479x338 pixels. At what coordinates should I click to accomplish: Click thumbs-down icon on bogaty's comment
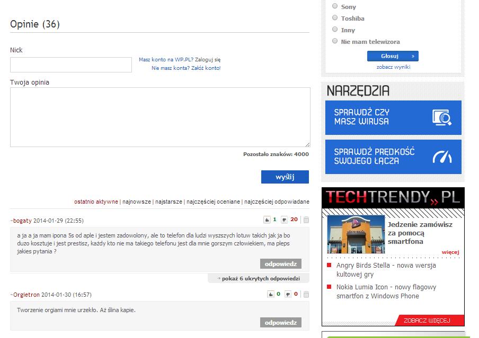(284, 220)
